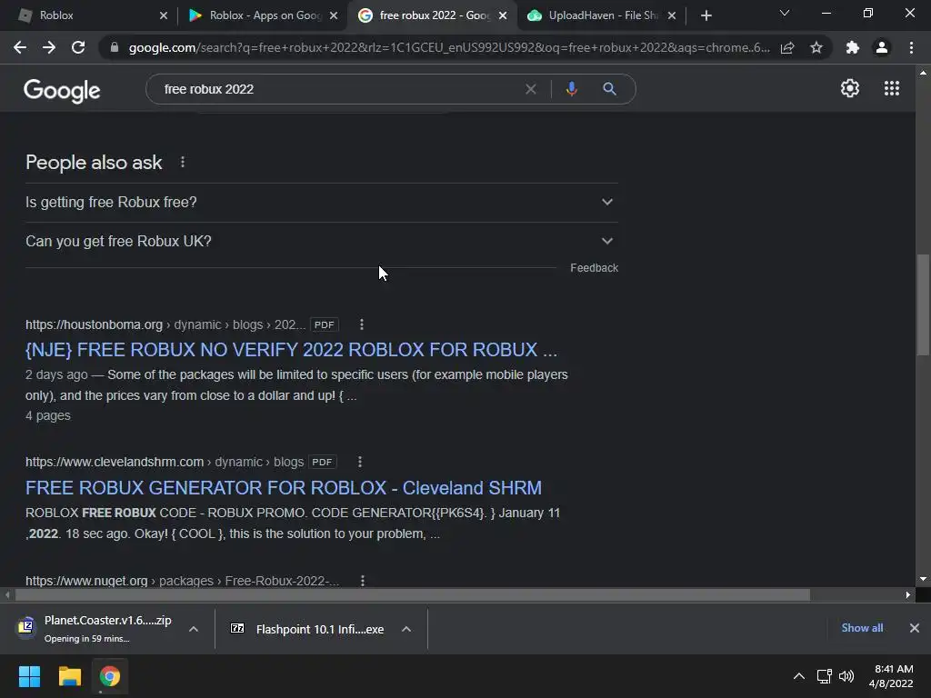Open options for the nuget.org result
Screen dimensions: 931x698
pos(362,581)
